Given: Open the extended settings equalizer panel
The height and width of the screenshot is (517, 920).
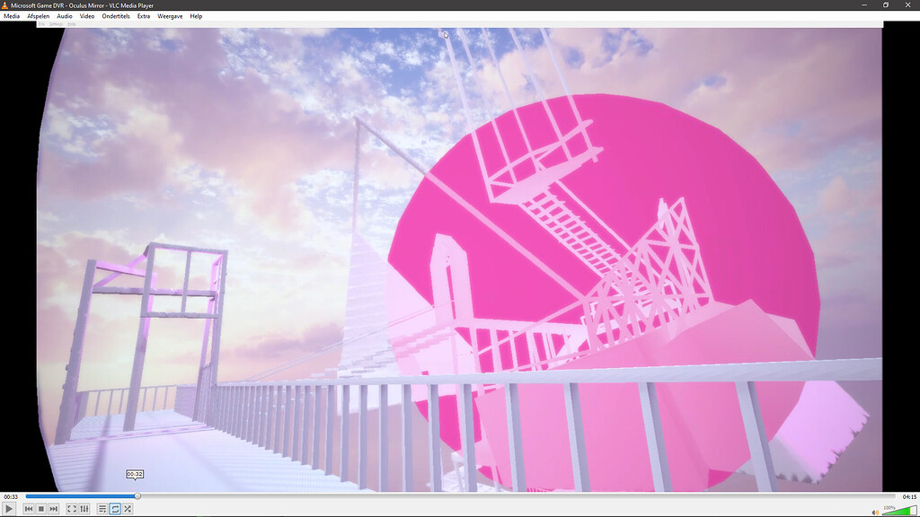Looking at the screenshot, I should (x=83, y=508).
